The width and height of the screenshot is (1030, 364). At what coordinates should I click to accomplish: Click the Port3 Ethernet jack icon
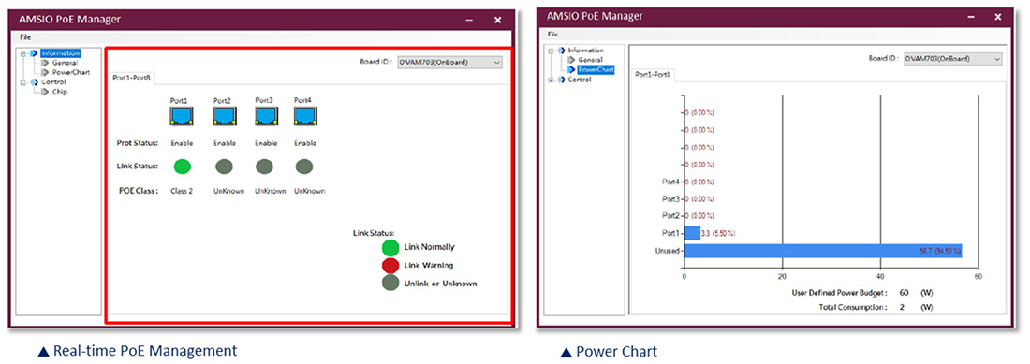pyautogui.click(x=265, y=117)
